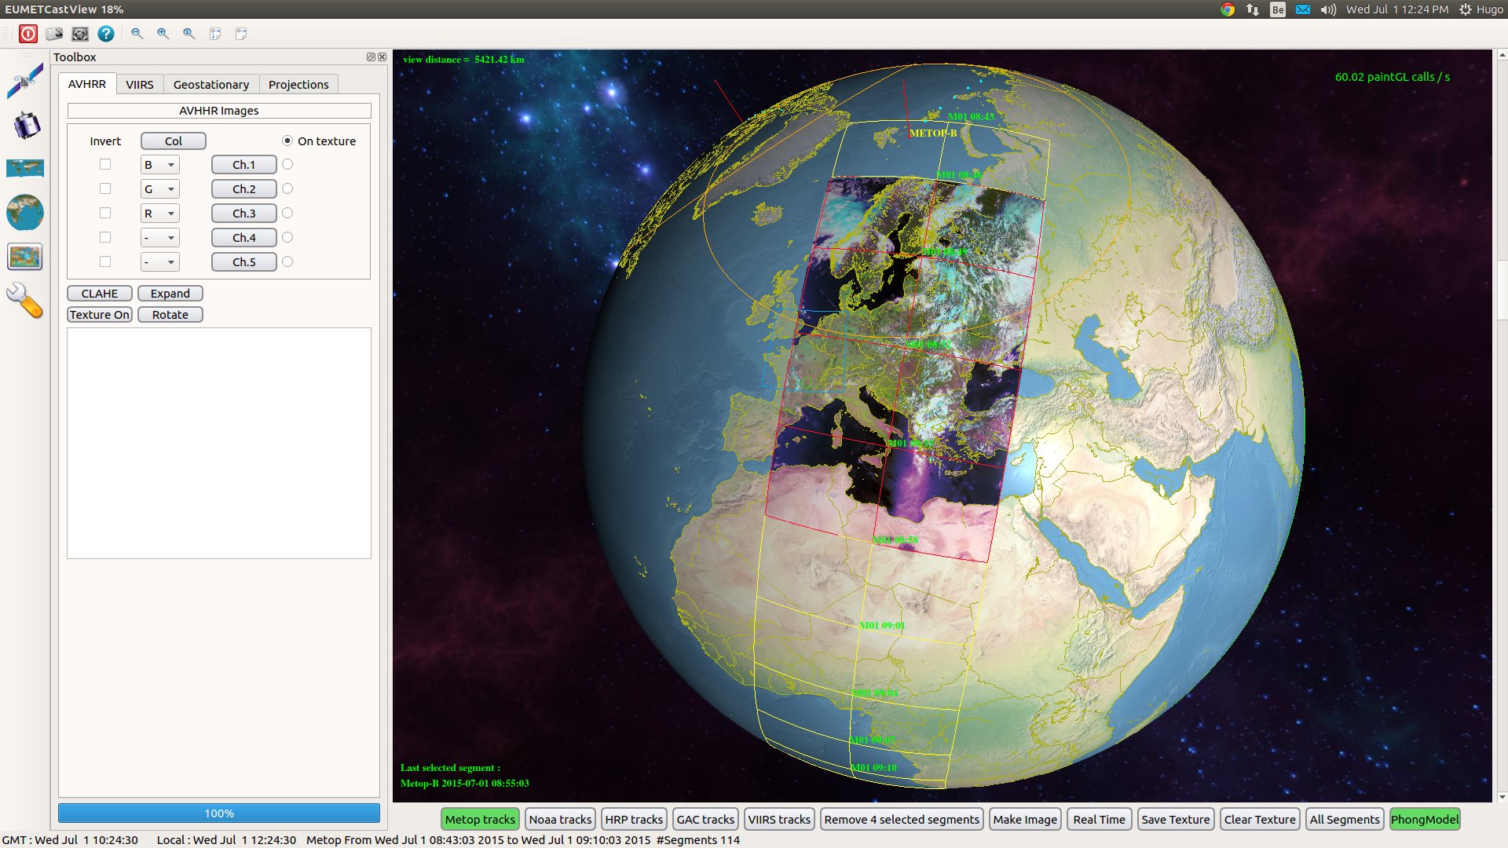
Task: Click the globe view vertical scrollbar
Action: coord(1502,426)
